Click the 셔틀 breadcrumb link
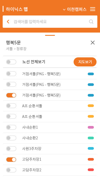 (x=9, y=49)
